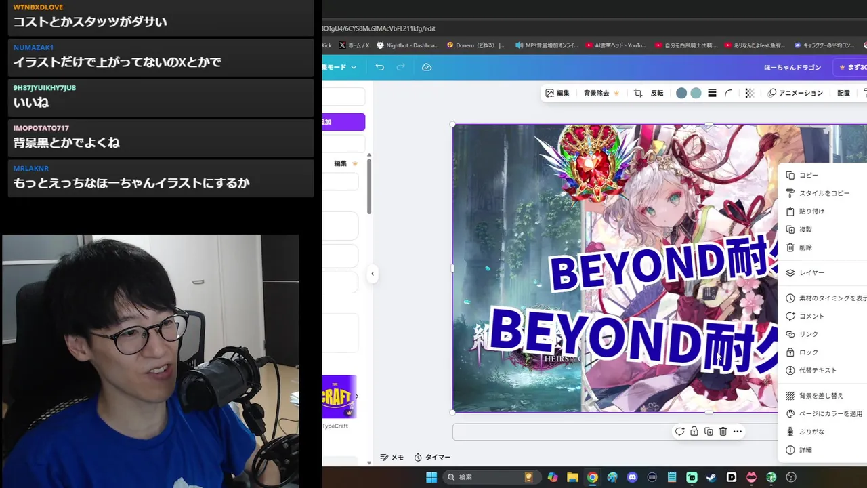Viewport: 867px width, 488px height.
Task: Click the redo arrow icon
Action: click(400, 67)
